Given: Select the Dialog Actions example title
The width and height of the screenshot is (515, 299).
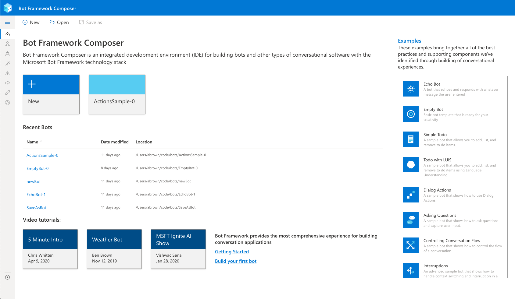Looking at the screenshot, I should pyautogui.click(x=437, y=190).
